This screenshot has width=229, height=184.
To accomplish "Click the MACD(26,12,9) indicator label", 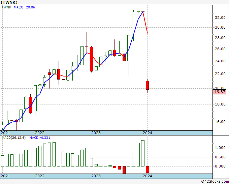I will (13, 138).
